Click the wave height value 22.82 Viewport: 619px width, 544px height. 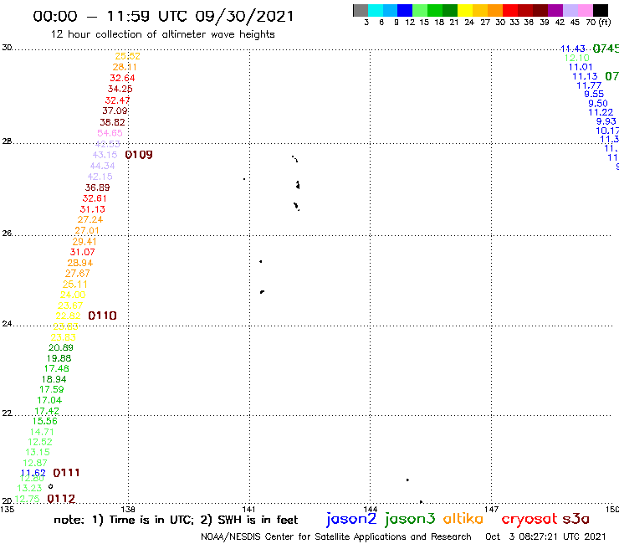coord(68,316)
